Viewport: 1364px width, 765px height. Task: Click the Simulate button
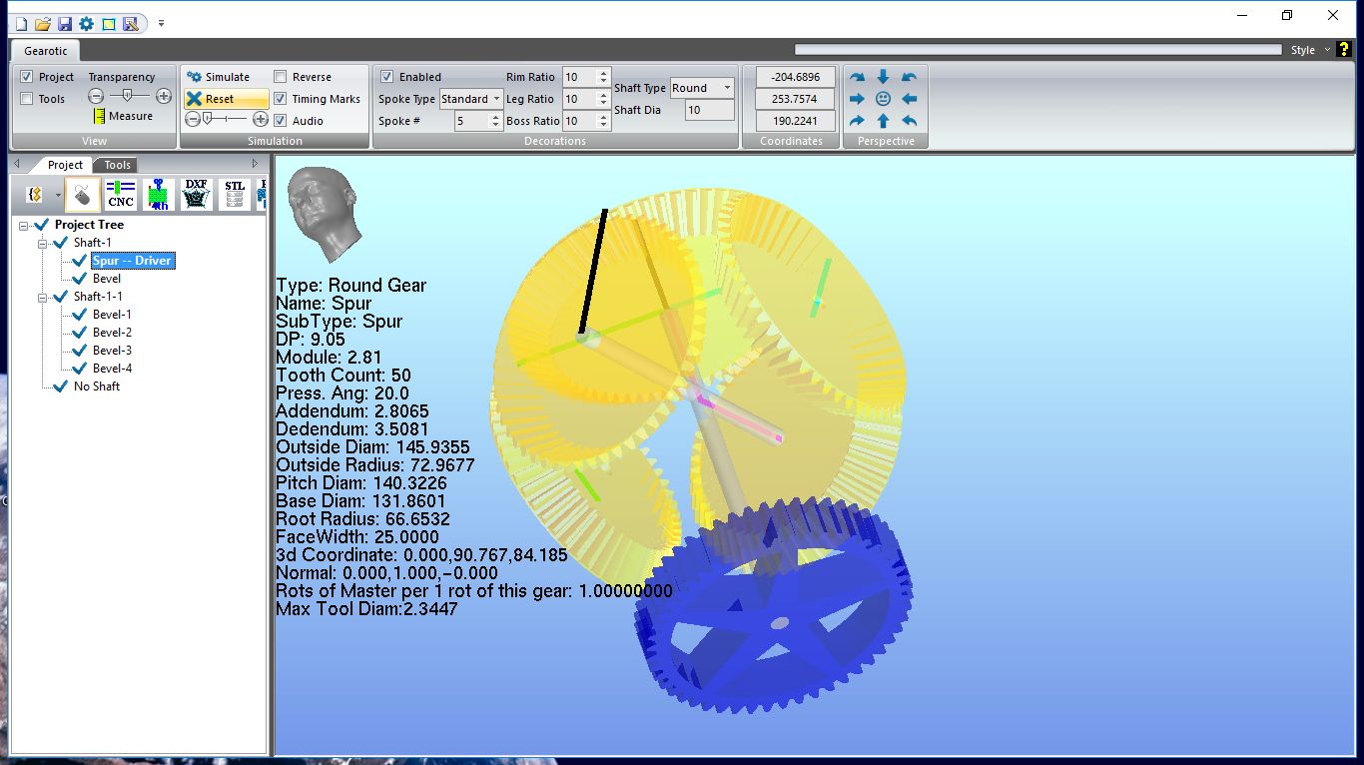tap(219, 77)
